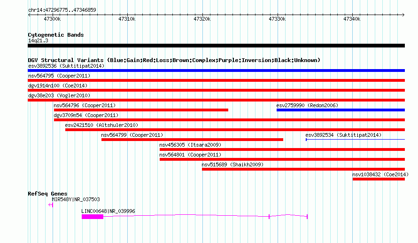Click the red dgv3709n54 variant bar
The image size is (418, 243).
click(x=229, y=120)
